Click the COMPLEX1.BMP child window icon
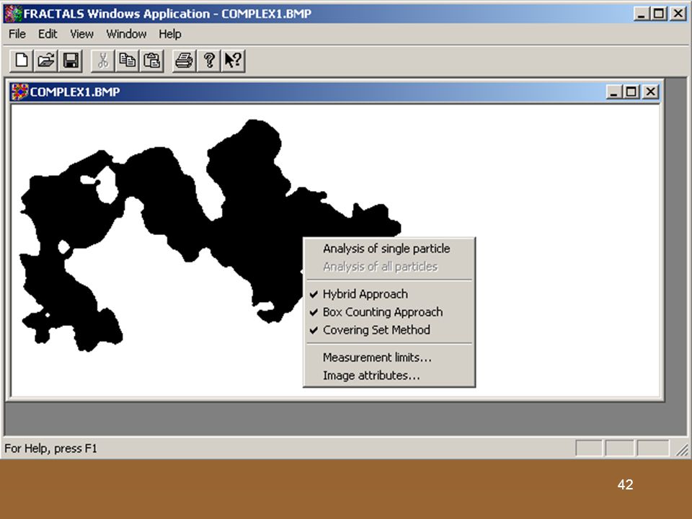 pyautogui.click(x=20, y=92)
